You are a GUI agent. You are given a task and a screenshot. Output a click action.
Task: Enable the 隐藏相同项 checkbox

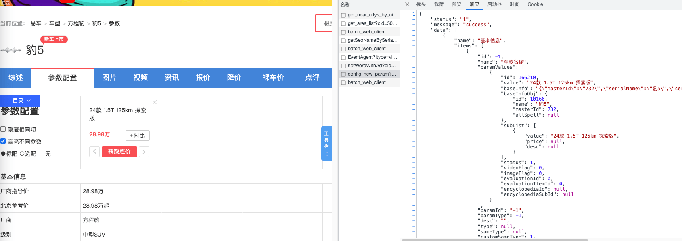tap(3, 129)
